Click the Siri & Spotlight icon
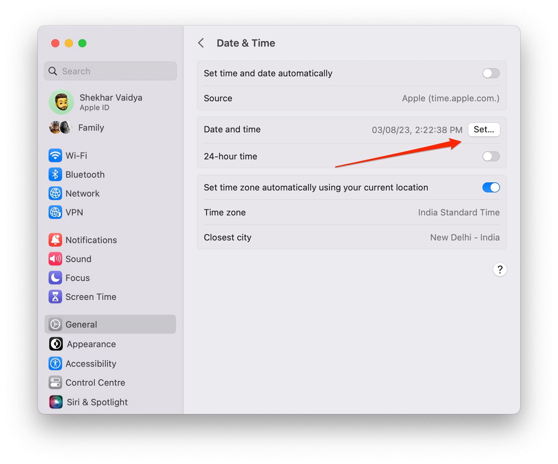The width and height of the screenshot is (558, 464). [x=56, y=402]
